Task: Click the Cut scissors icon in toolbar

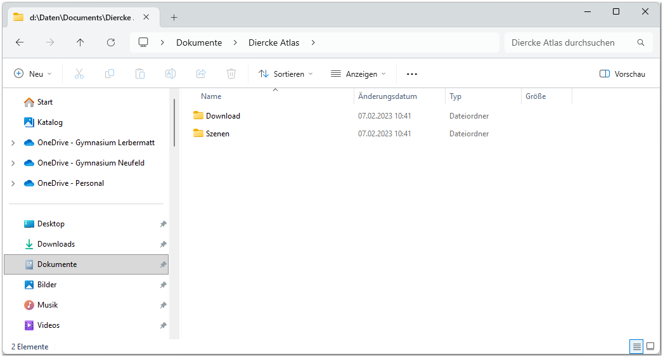Action: [79, 74]
